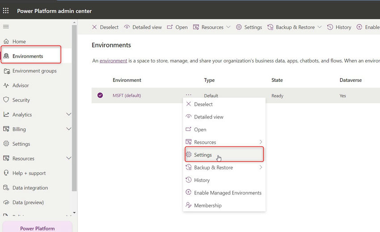The height and width of the screenshot is (232, 380).
Task: Click the Home icon in sidebar
Action: [x=6, y=42]
